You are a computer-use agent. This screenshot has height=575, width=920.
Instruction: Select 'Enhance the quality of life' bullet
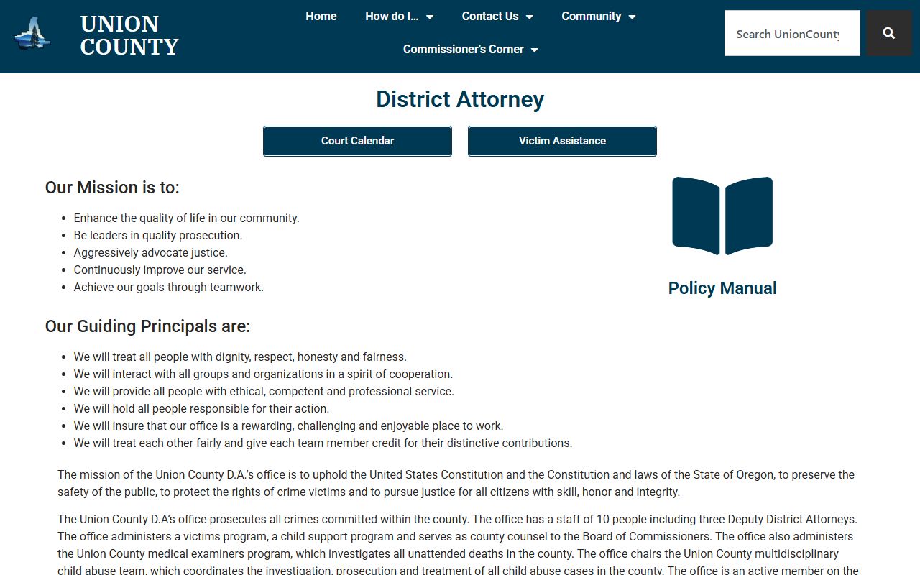187,218
